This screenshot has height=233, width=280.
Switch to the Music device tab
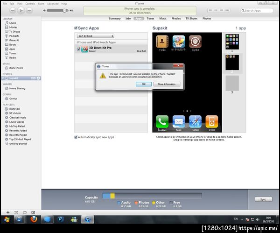163,18
